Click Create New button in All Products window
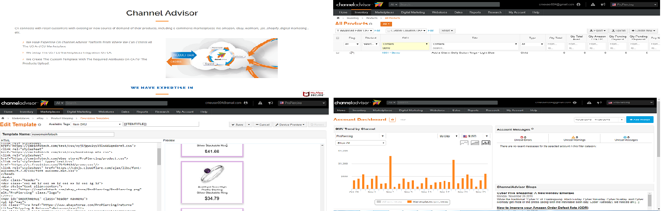 pyautogui.click(x=643, y=31)
